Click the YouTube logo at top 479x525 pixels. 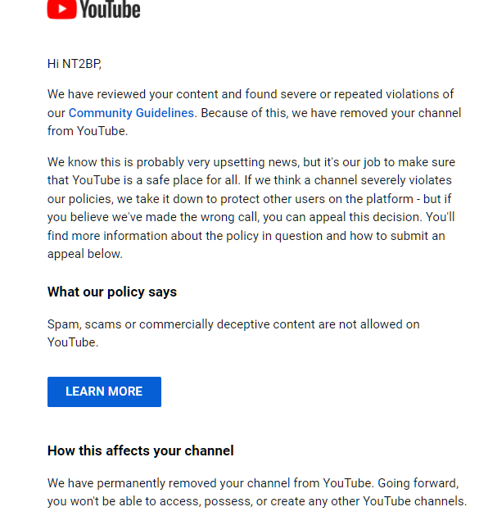(x=93, y=9)
